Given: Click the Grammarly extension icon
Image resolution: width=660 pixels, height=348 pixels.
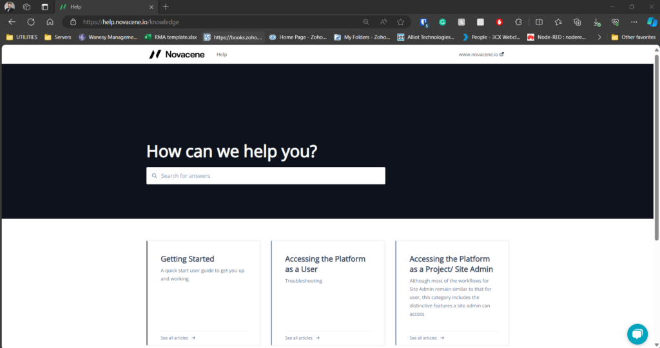Looking at the screenshot, I should pos(443,22).
